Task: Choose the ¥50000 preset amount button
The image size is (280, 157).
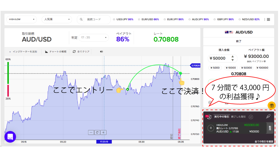Action: click(246, 68)
